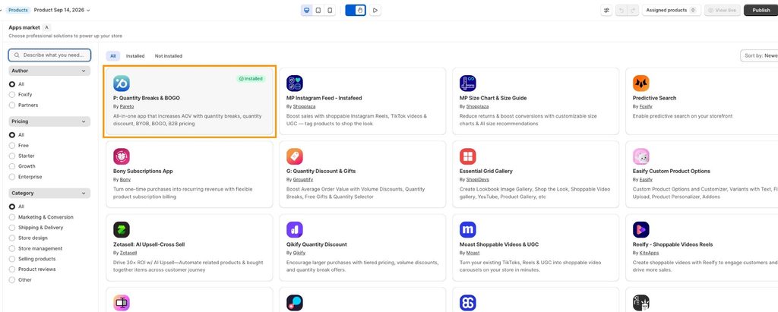Click the Predictive Search app icon
Screen dimensions: 778x312
(x=641, y=84)
